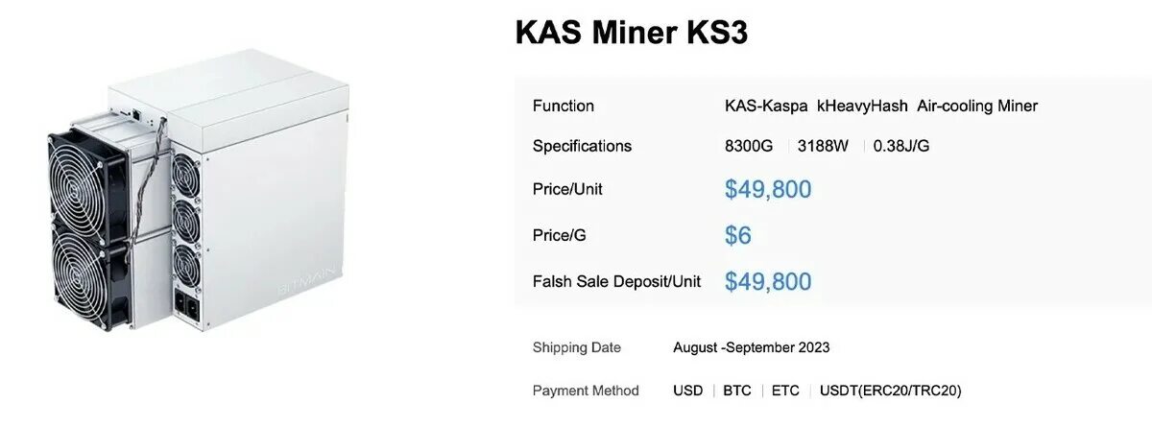
Task: Click the 3188W power specification
Action: pyautogui.click(x=823, y=146)
